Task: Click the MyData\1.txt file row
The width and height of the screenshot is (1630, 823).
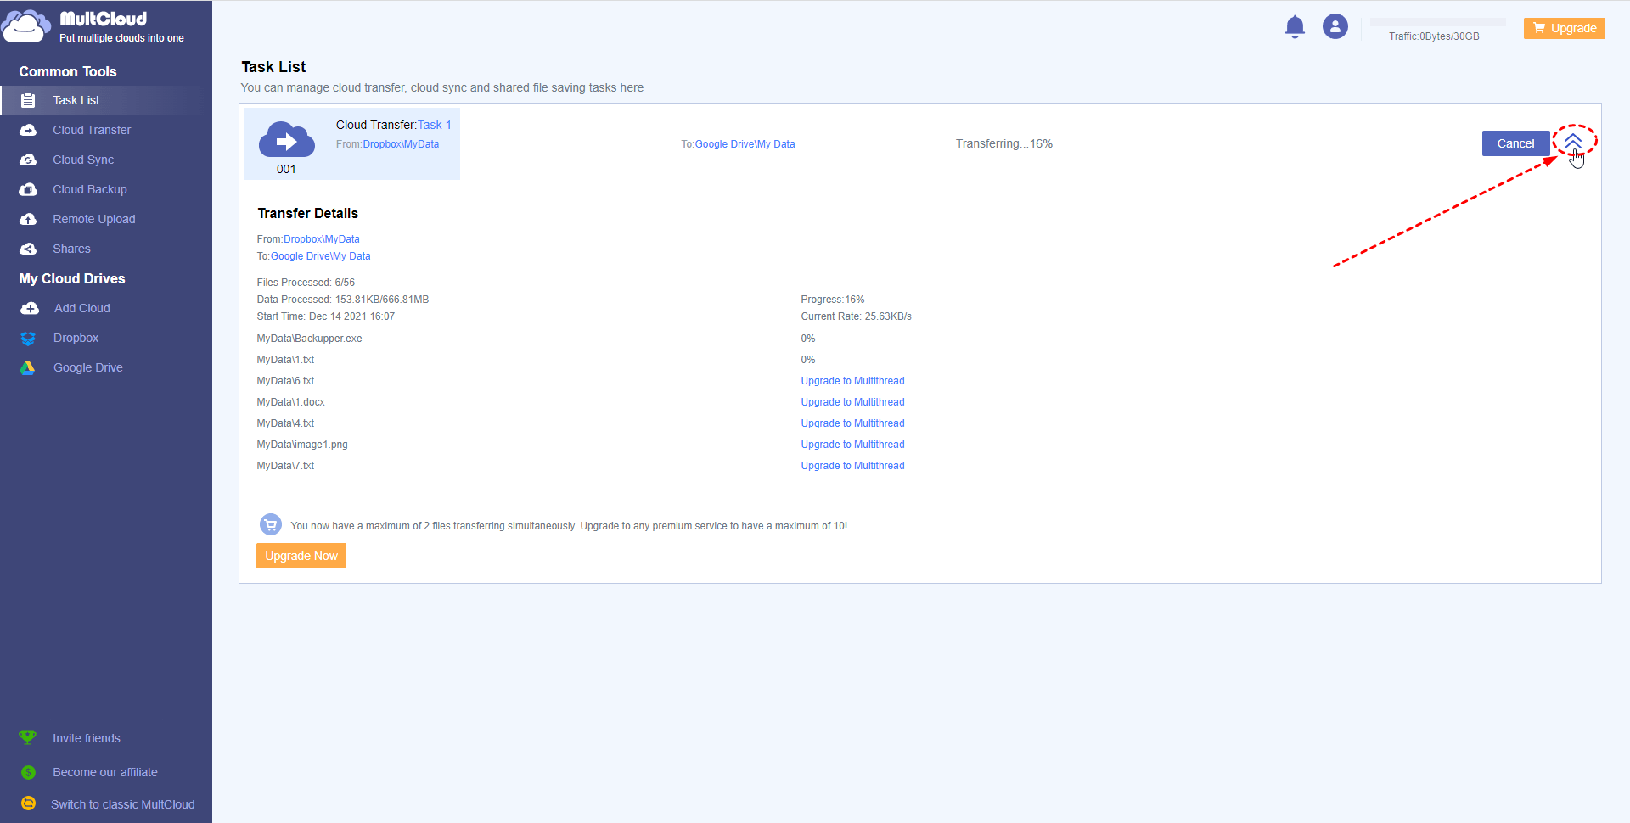Action: pyautogui.click(x=285, y=360)
